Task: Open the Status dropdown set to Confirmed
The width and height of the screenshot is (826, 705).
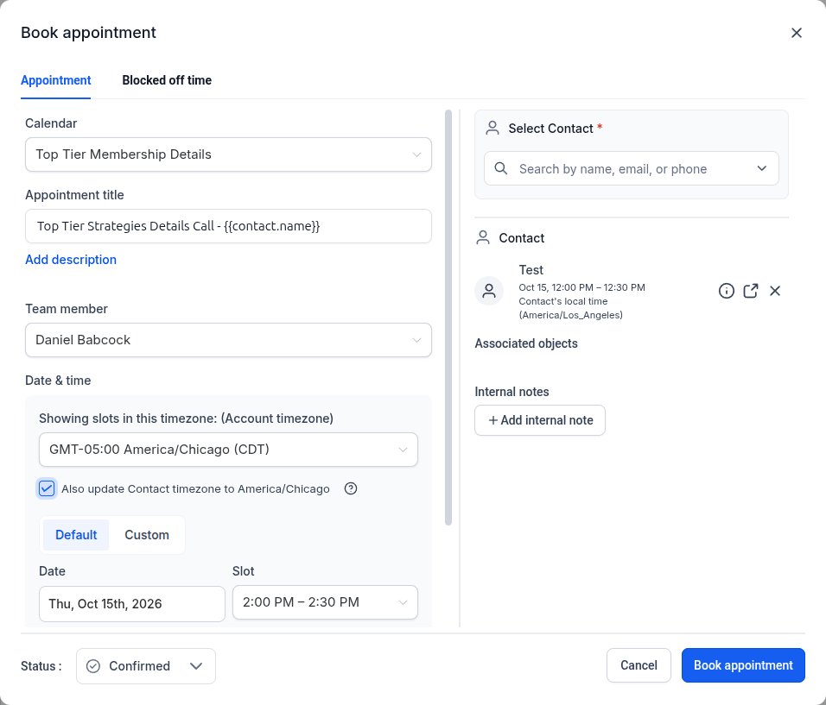Action: 146,666
